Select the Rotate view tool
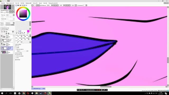Image resolution: width=169 pixels, height=95 pixels. click(x=20, y=33)
